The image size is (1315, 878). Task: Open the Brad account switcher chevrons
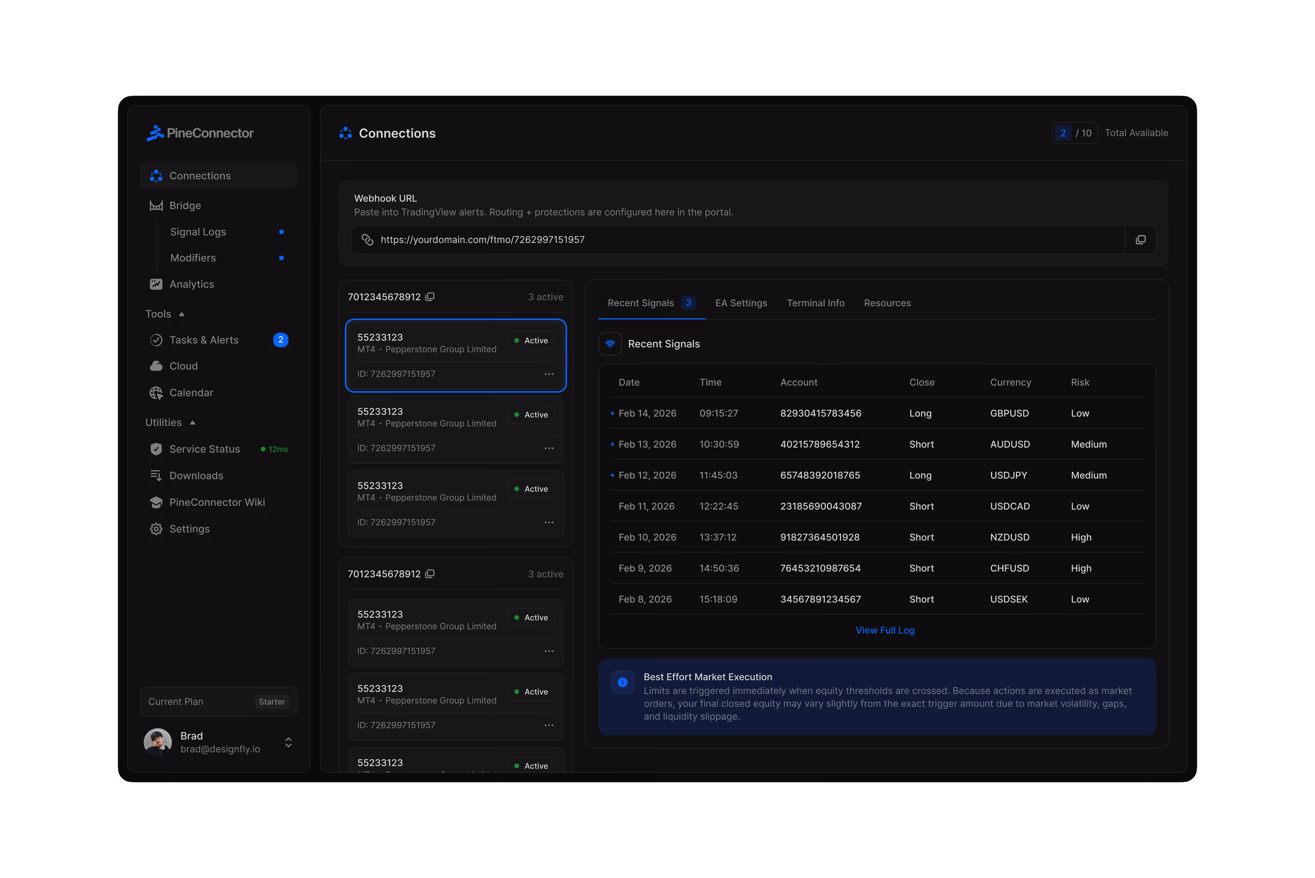point(288,742)
